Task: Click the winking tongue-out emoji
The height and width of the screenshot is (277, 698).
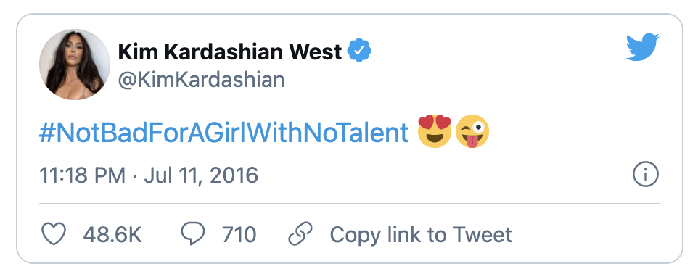Action: [472, 131]
